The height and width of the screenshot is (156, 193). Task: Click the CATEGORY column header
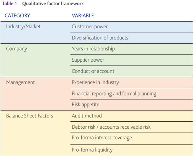pyautogui.click(x=17, y=15)
